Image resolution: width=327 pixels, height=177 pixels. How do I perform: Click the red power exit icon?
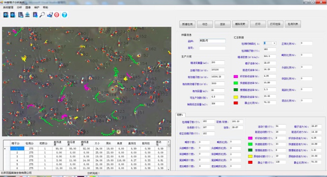(x=57, y=15)
